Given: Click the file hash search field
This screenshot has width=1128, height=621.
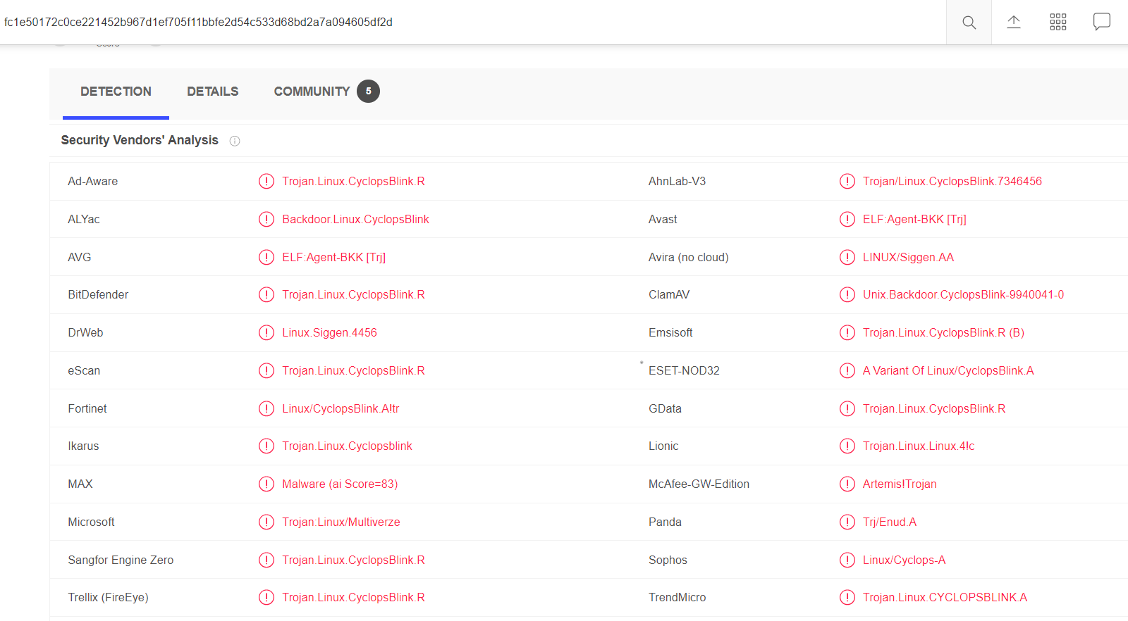Looking at the screenshot, I should click(x=423, y=23).
